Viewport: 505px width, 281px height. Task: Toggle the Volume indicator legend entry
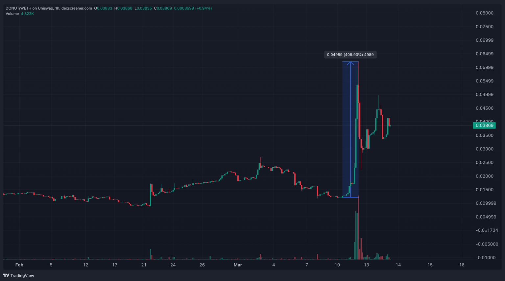pos(12,14)
